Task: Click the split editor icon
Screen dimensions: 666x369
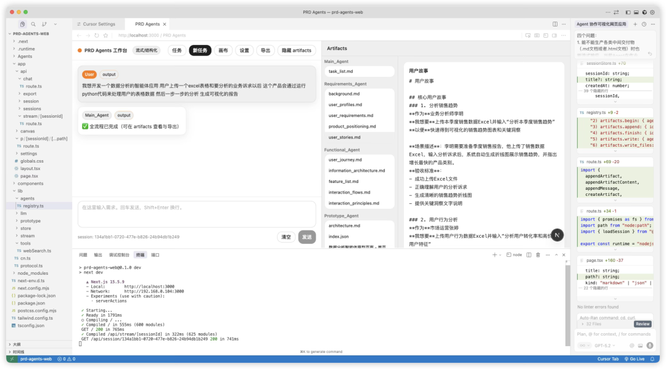Action: coord(555,24)
